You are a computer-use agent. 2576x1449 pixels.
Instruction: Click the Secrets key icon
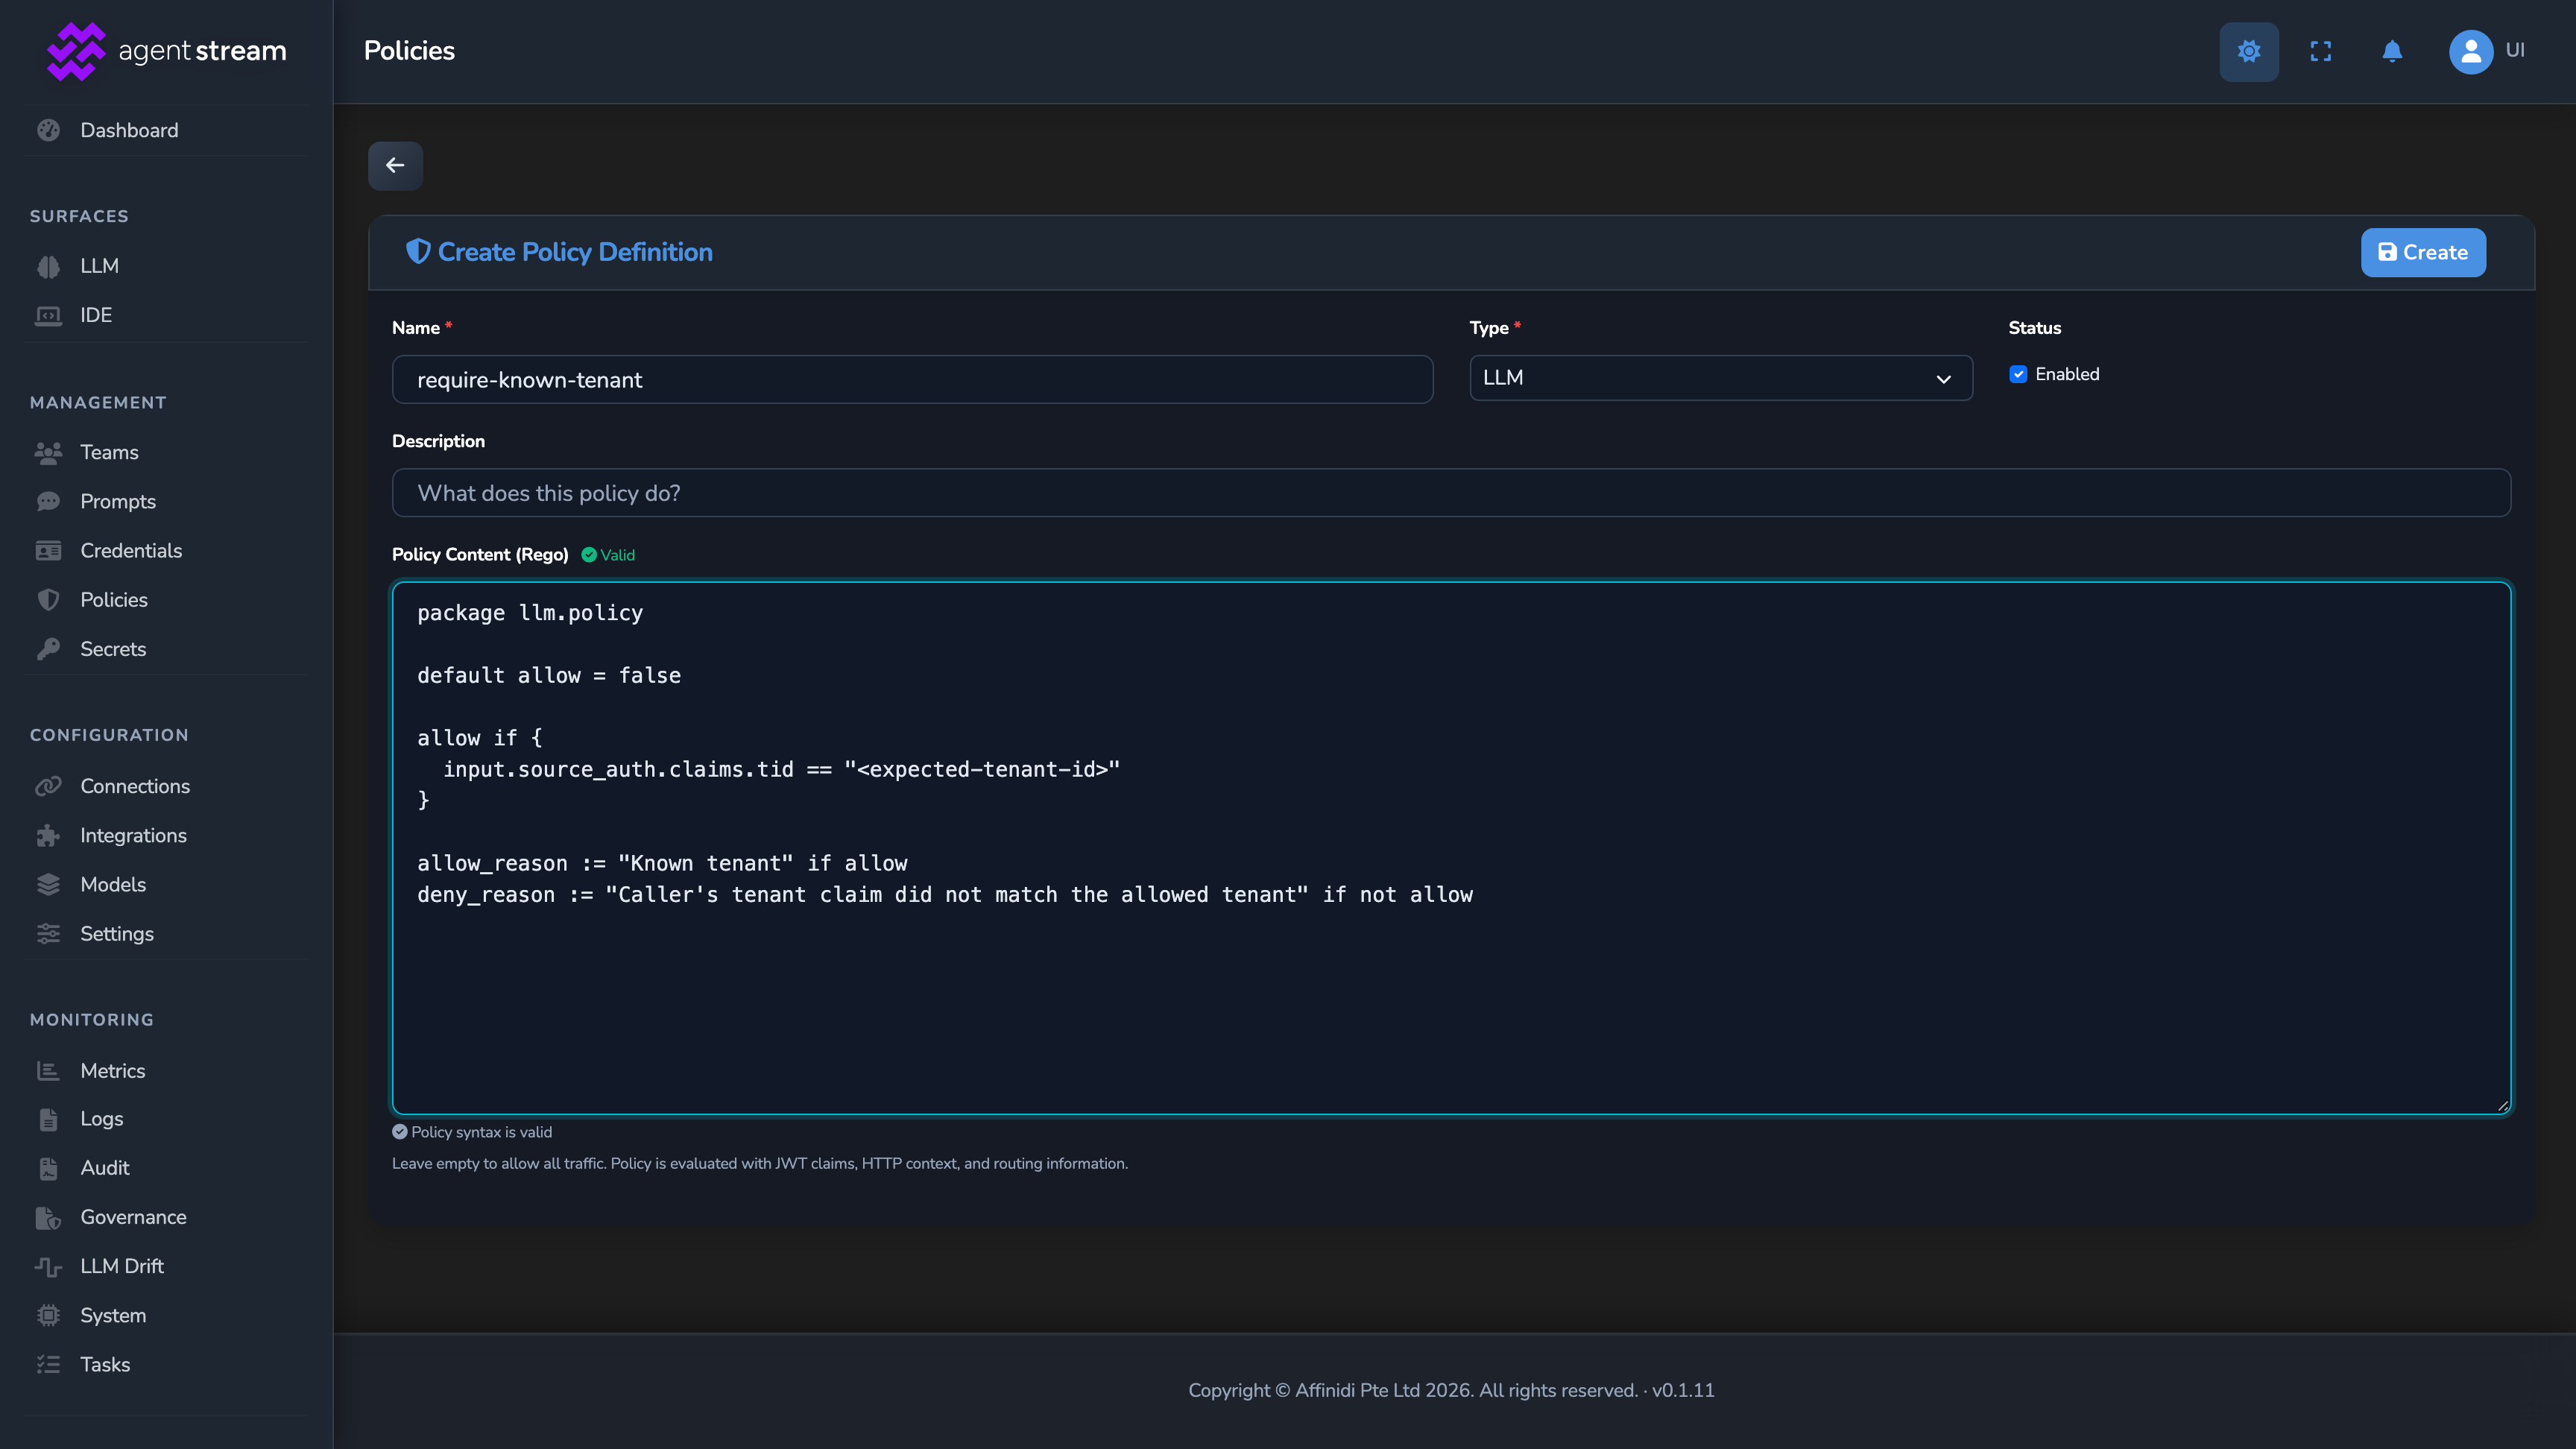coord(48,649)
